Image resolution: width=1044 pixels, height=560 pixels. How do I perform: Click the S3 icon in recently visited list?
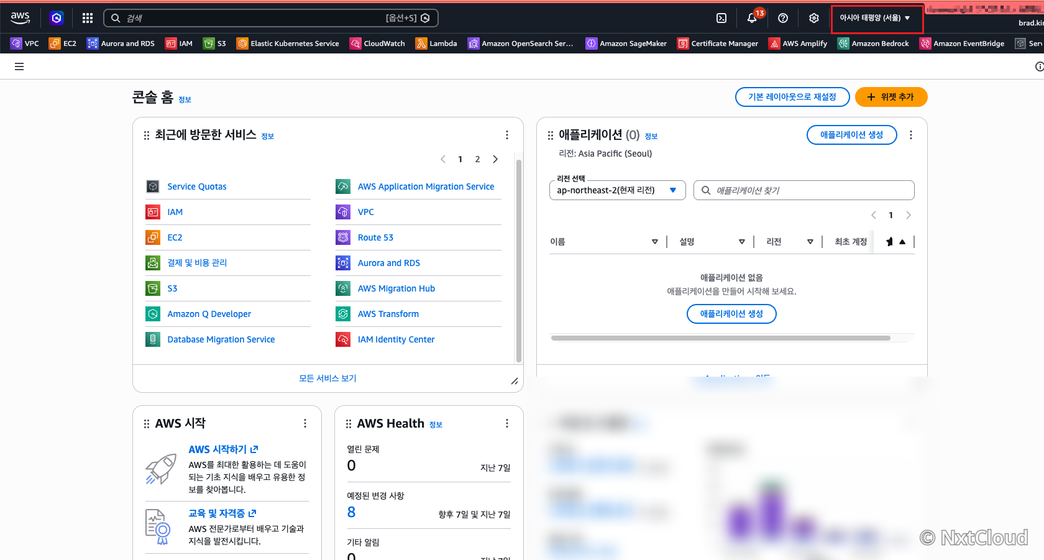point(153,288)
